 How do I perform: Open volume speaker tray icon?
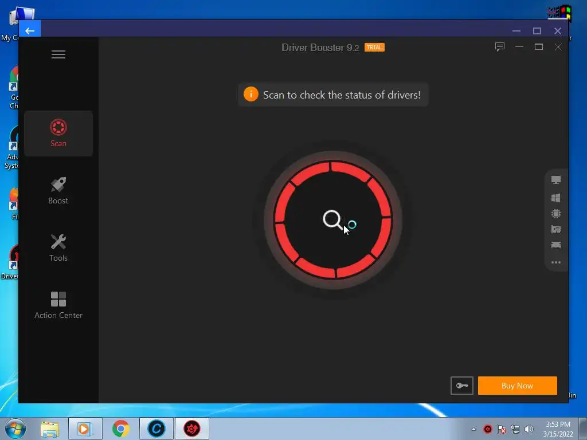[529, 429]
